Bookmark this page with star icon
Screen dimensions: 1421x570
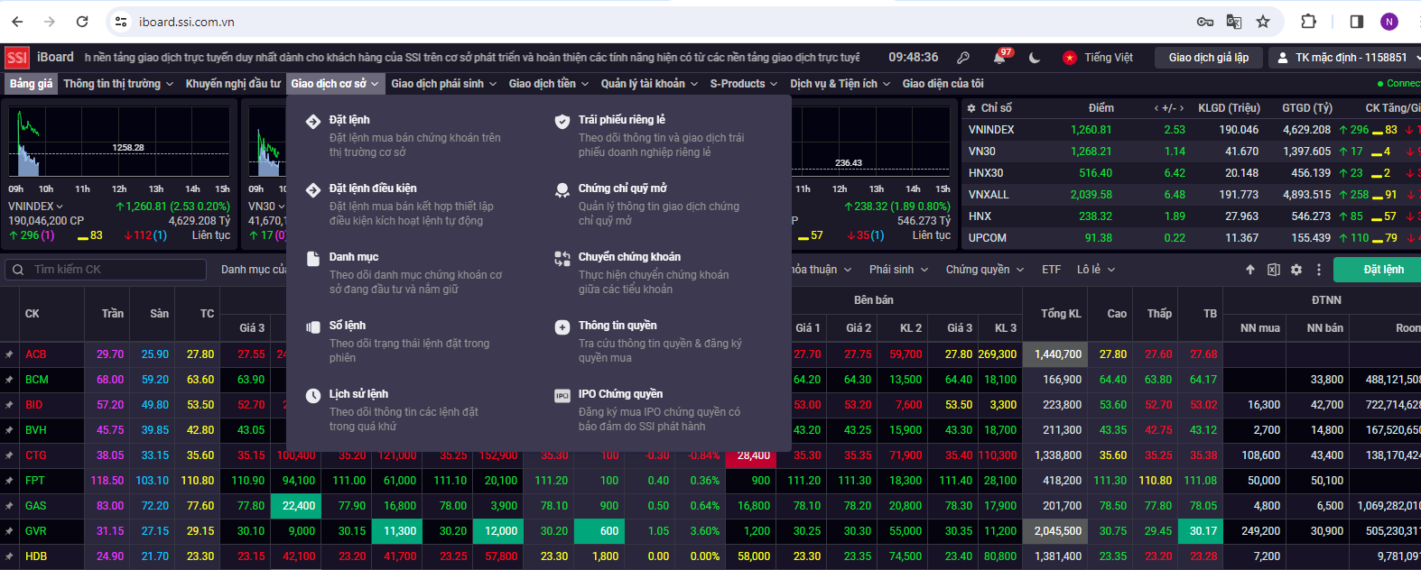click(x=1263, y=22)
